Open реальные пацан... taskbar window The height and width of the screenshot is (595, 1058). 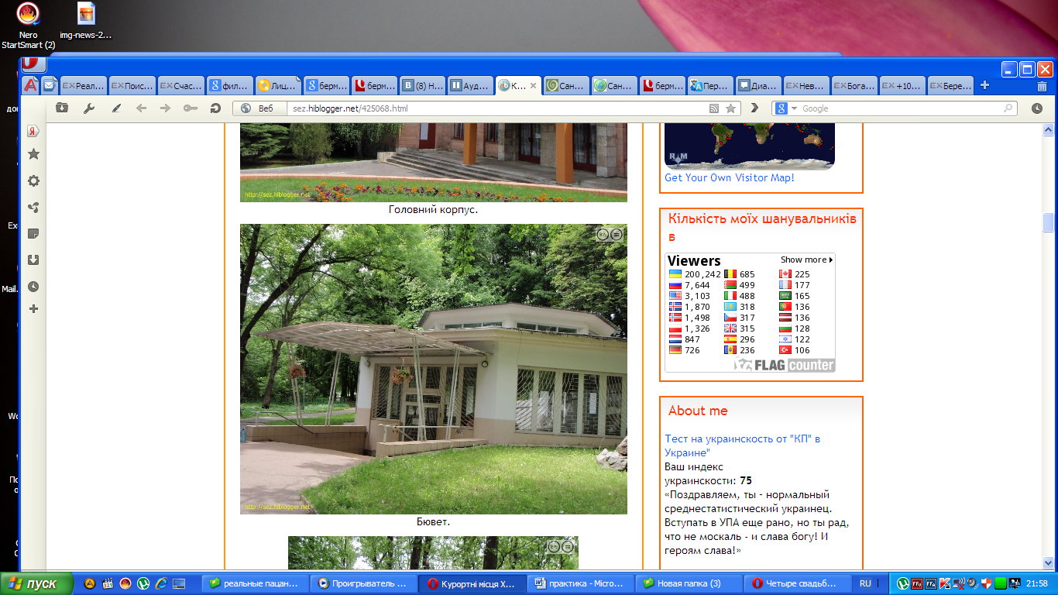[x=255, y=583]
